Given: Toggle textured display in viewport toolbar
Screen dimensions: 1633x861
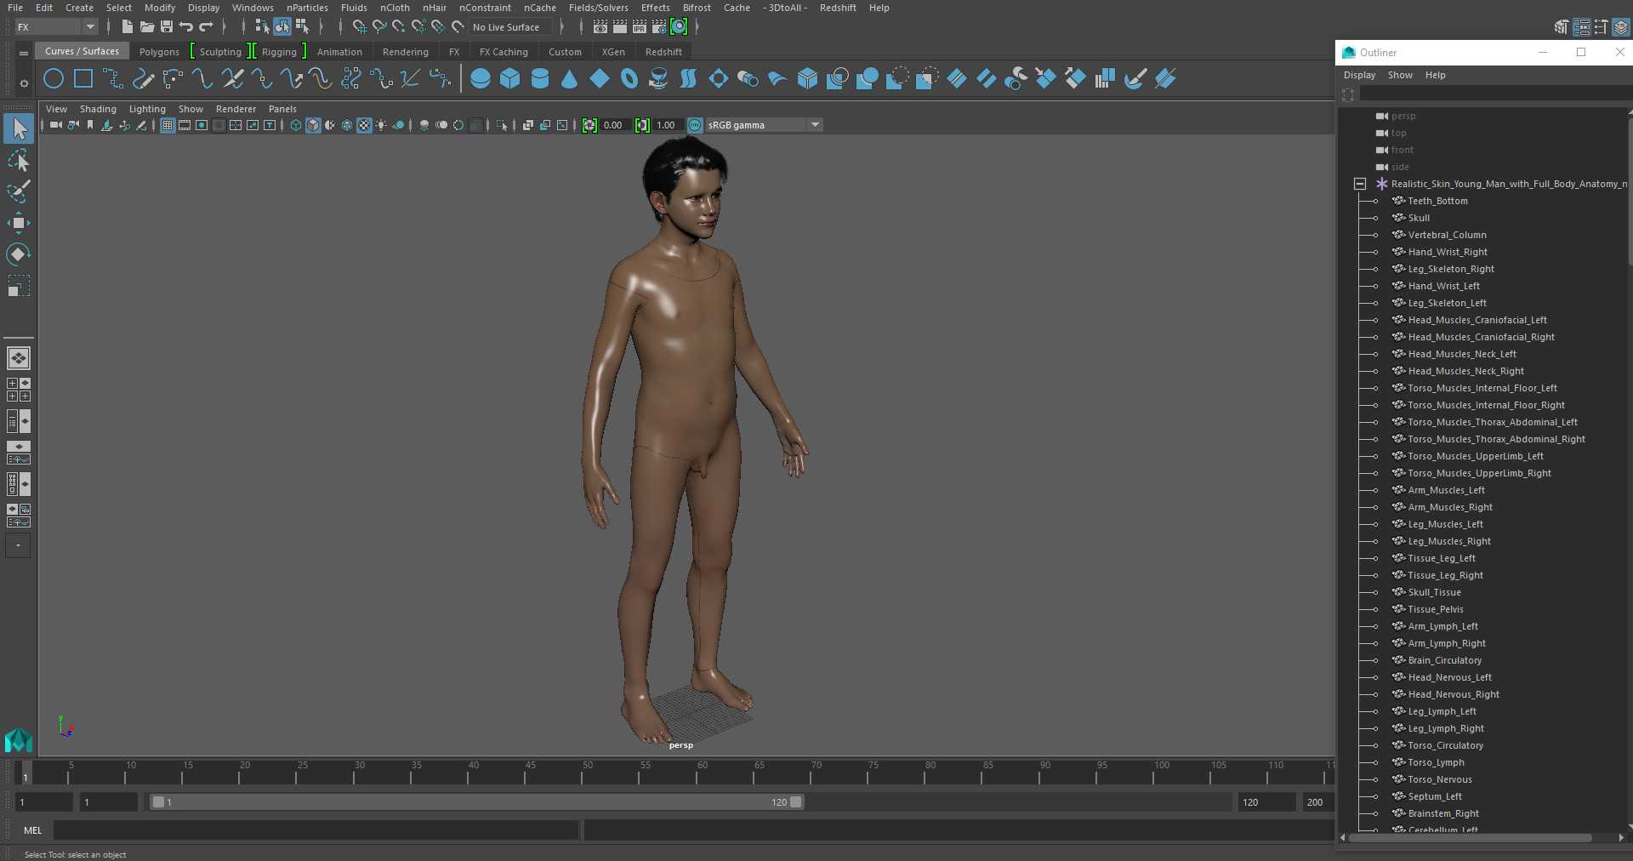Looking at the screenshot, I should click(x=364, y=125).
